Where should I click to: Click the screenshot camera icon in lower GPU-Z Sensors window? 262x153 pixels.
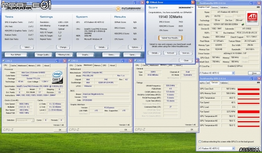(258, 83)
